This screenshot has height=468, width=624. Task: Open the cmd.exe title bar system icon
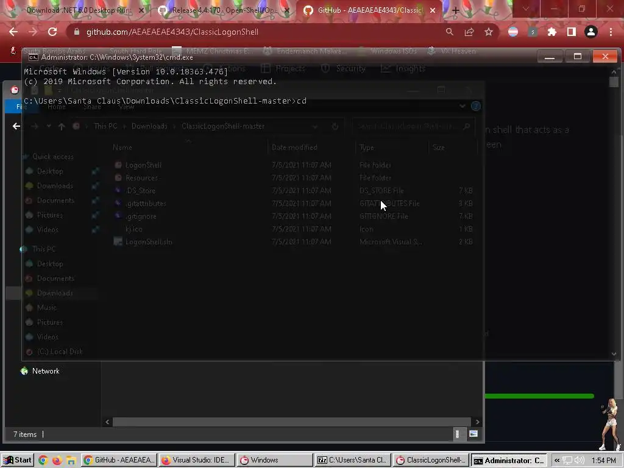(x=34, y=57)
